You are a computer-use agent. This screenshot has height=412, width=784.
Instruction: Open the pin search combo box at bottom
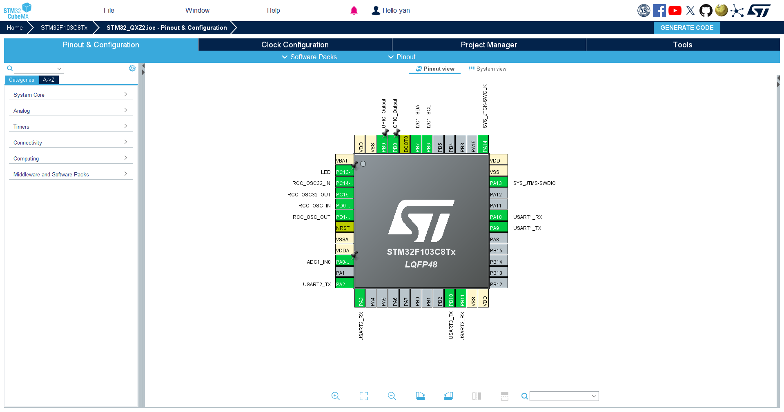pyautogui.click(x=564, y=396)
